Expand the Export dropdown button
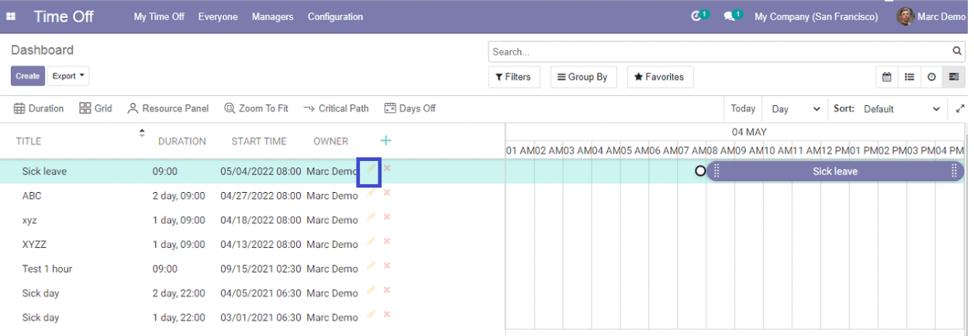This screenshot has height=336, width=974. 68,76
